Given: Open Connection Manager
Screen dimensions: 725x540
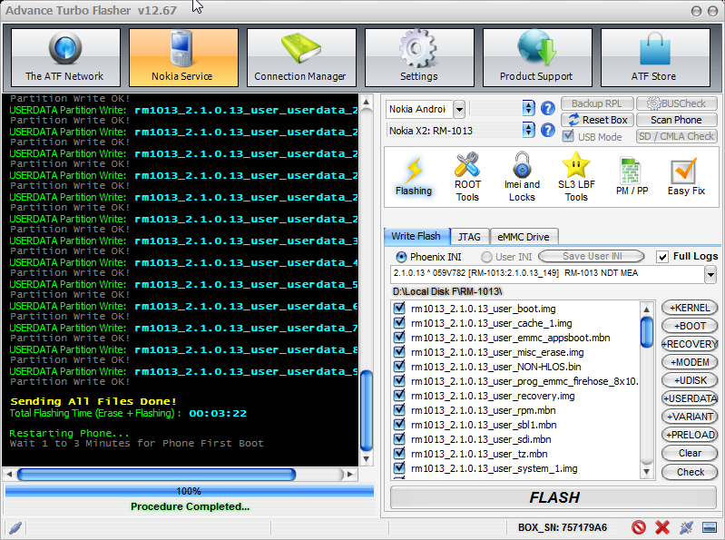Looking at the screenshot, I should pos(301,57).
